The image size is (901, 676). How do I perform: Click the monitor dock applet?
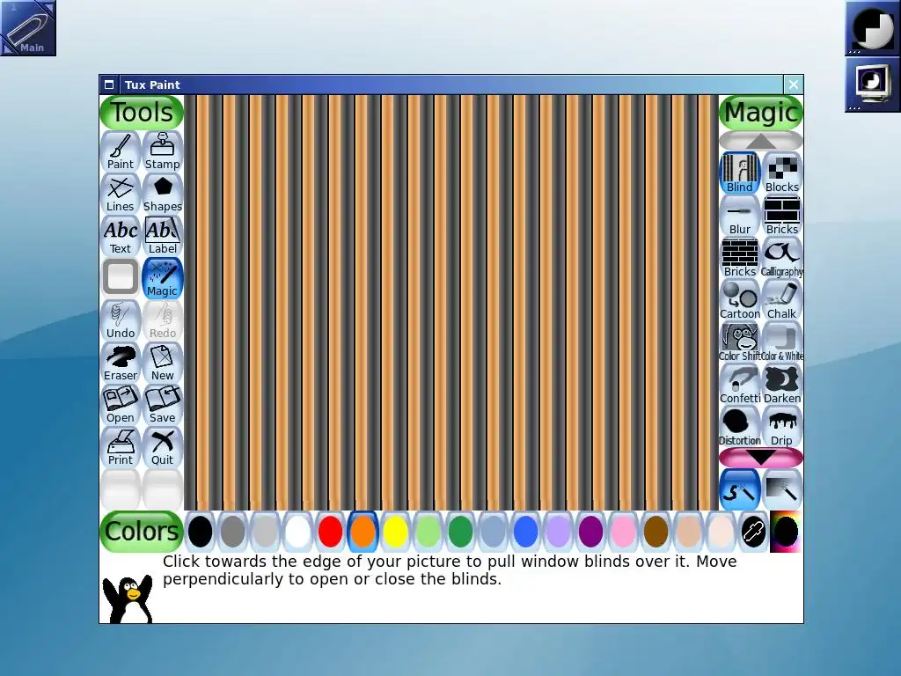coord(872,84)
